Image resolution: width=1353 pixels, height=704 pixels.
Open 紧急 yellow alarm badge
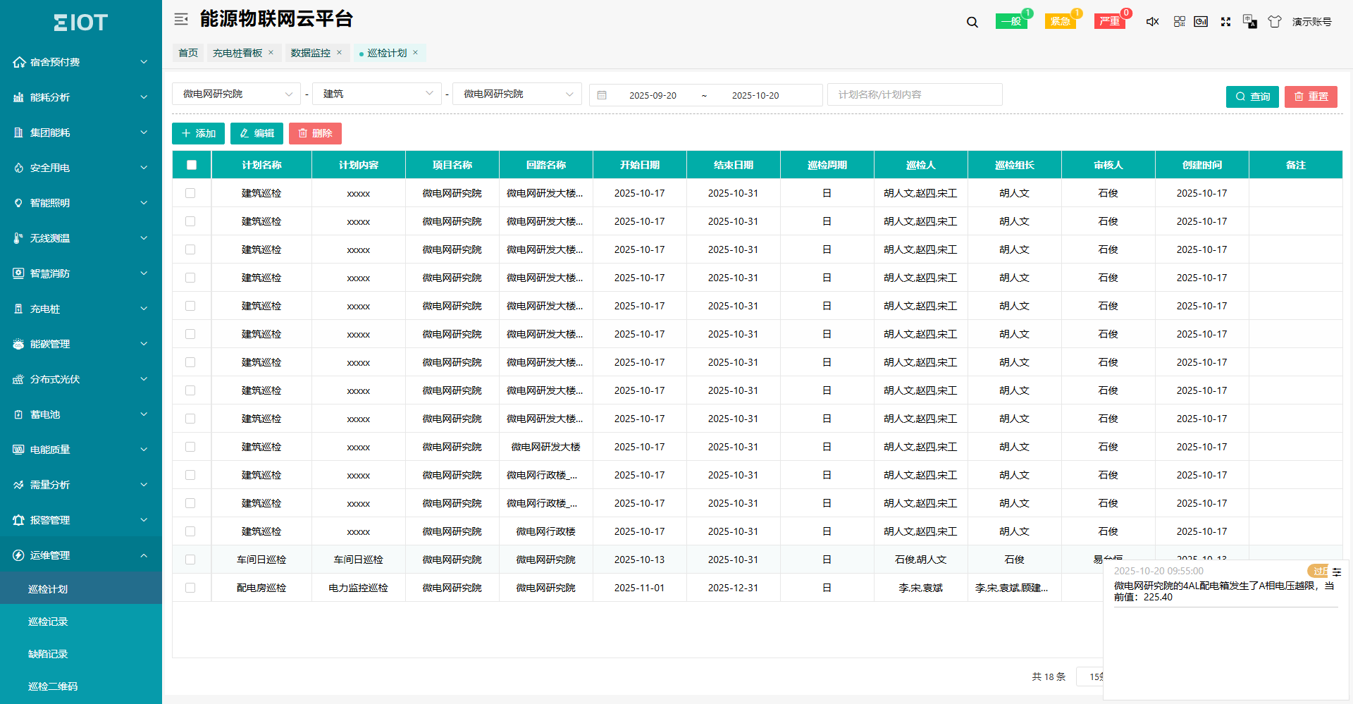(x=1061, y=21)
